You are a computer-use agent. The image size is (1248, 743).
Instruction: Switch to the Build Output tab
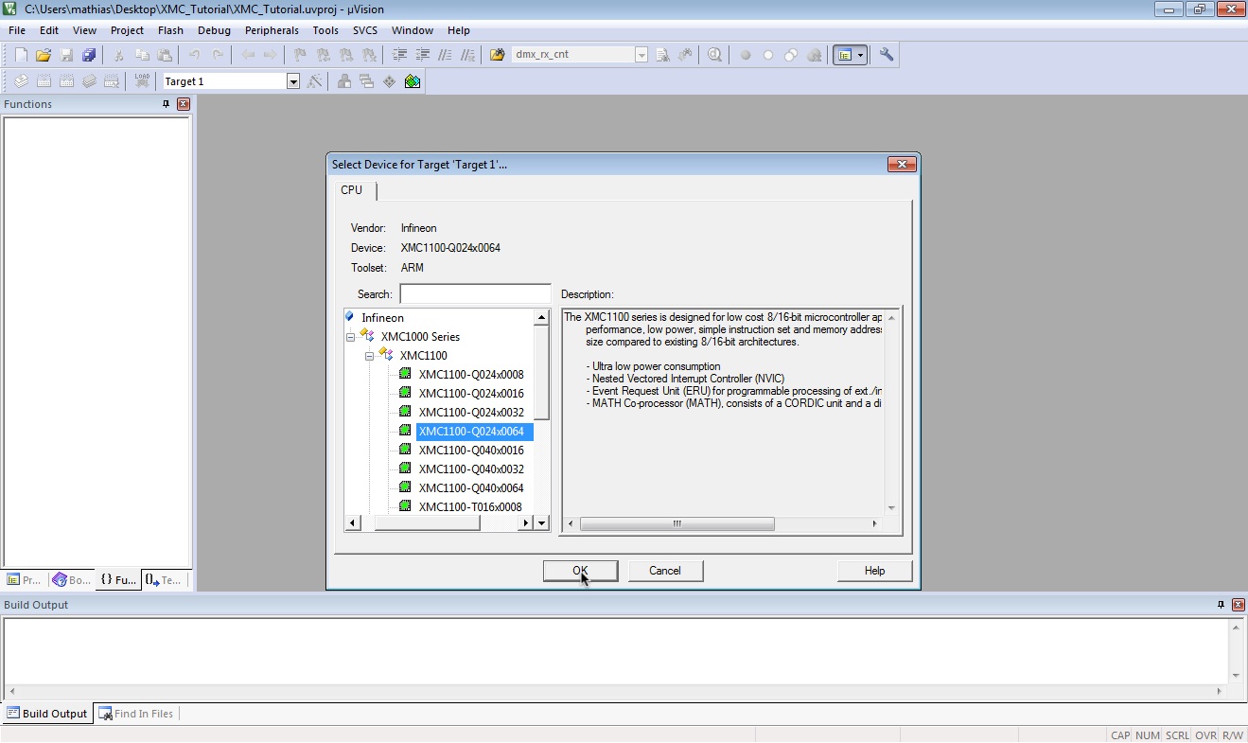click(x=46, y=714)
